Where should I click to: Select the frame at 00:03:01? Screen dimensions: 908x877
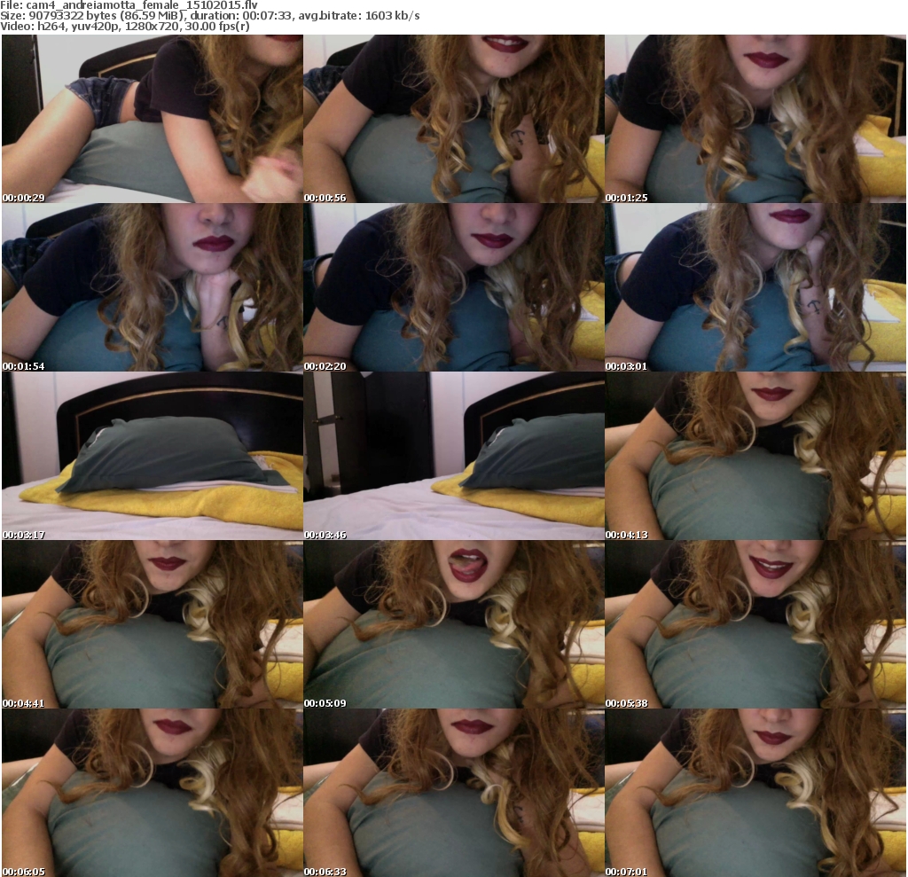[x=755, y=287]
